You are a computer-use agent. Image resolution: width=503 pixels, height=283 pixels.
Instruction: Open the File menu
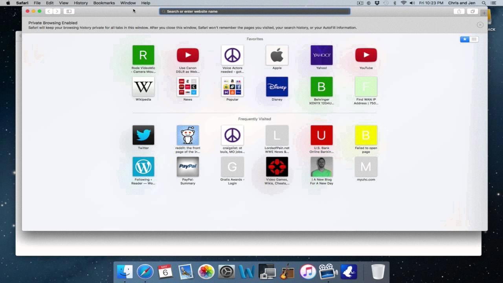(x=37, y=3)
